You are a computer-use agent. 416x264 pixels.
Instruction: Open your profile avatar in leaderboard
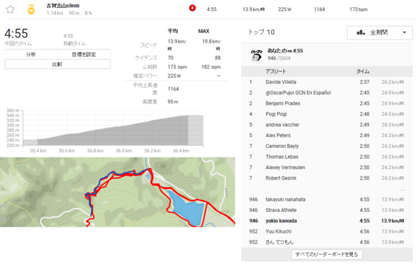click(x=256, y=55)
